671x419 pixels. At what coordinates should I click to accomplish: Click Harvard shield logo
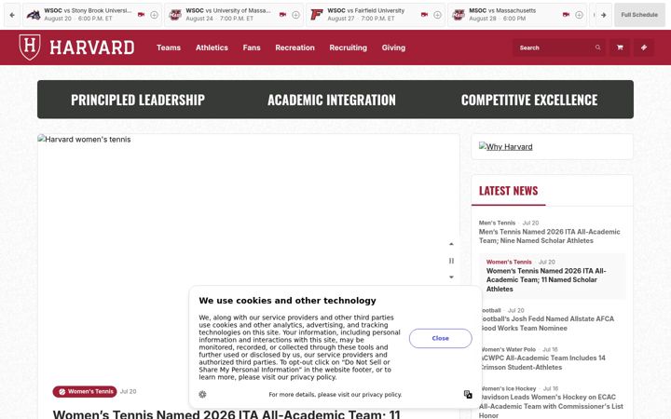coord(30,47)
